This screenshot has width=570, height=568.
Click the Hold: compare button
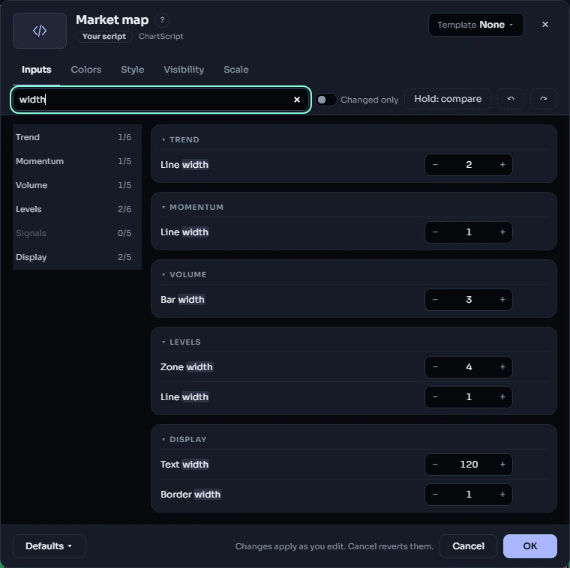pos(448,99)
